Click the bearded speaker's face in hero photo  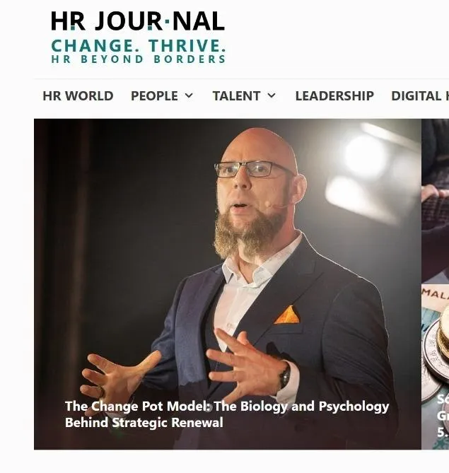click(253, 187)
